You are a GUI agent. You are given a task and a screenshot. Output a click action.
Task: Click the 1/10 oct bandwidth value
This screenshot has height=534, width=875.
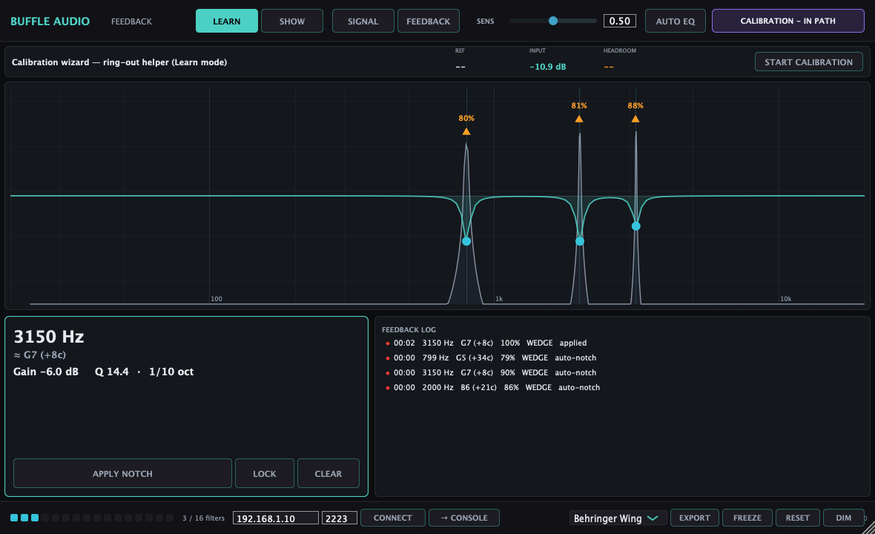[171, 372]
